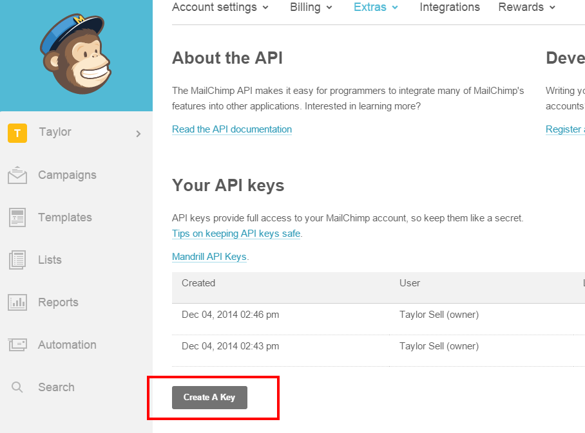Click the Register link at right edge

tap(564, 129)
